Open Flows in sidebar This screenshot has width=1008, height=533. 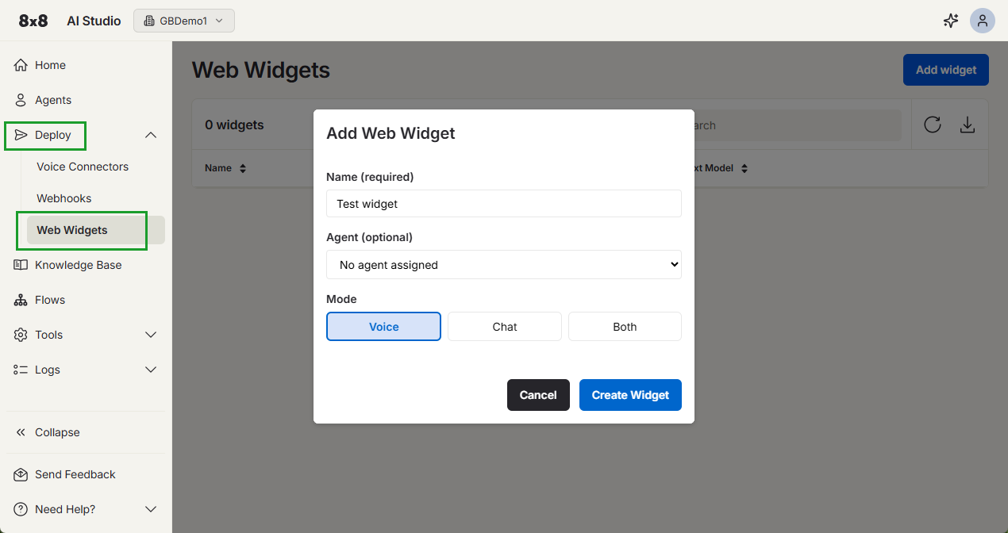(x=50, y=300)
